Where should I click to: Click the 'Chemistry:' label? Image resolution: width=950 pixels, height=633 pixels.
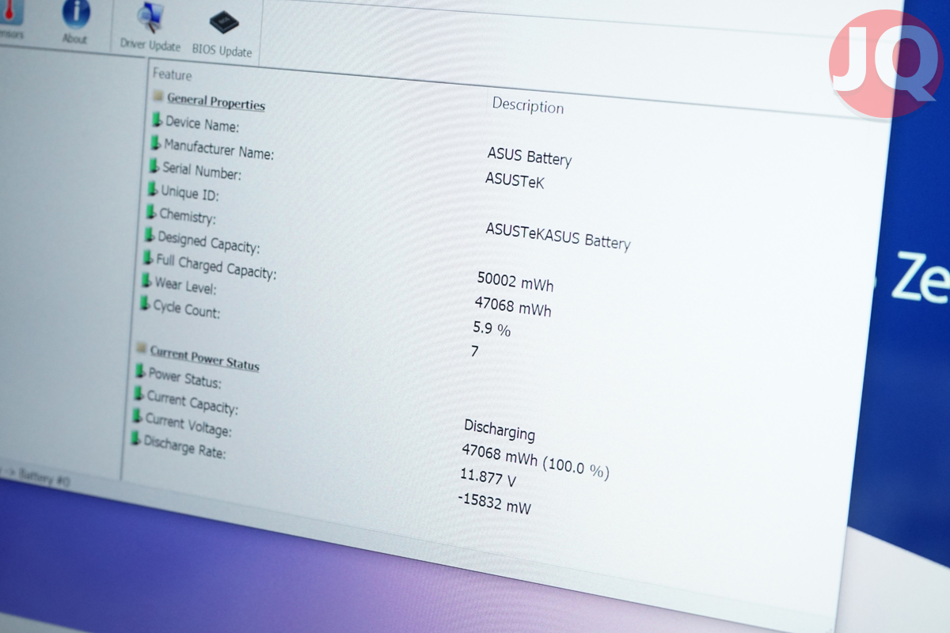coord(187,216)
